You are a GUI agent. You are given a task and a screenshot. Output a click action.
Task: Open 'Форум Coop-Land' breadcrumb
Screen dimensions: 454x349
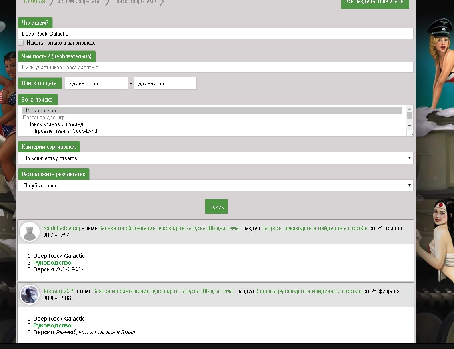pyautogui.click(x=79, y=2)
